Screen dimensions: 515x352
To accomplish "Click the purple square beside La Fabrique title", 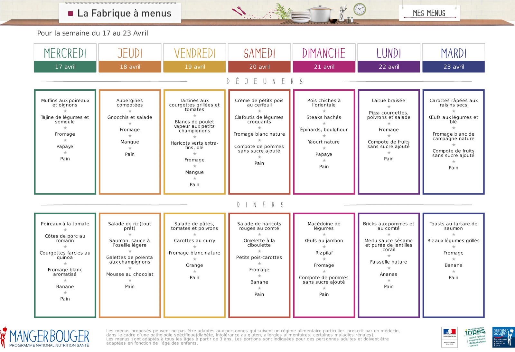I will (x=70, y=14).
